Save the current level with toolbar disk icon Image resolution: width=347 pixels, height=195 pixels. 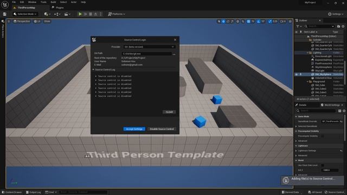tap(5, 14)
